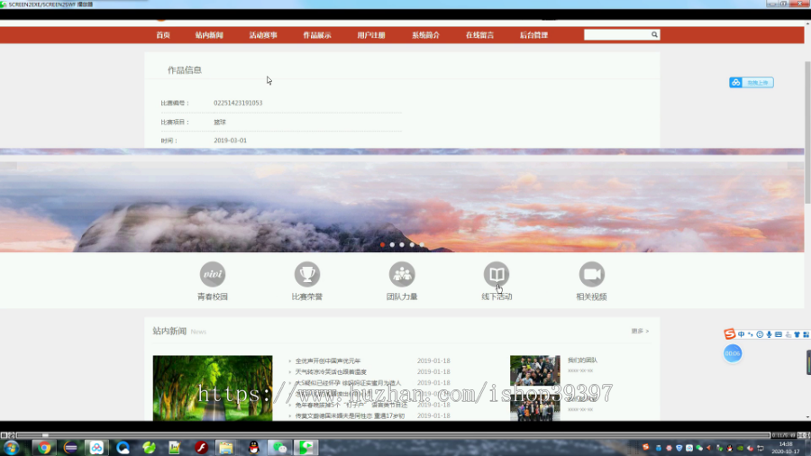
Task: Click the scrollbar down arrow
Action: click(x=807, y=417)
